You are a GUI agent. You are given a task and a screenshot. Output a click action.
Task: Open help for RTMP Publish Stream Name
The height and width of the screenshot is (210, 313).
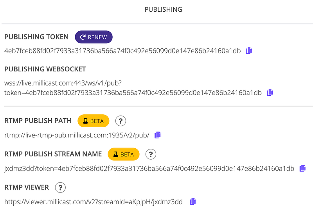[x=151, y=154]
